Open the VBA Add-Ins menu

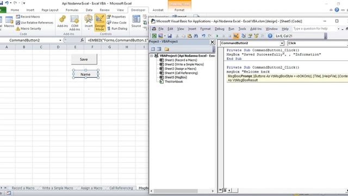click(256, 29)
